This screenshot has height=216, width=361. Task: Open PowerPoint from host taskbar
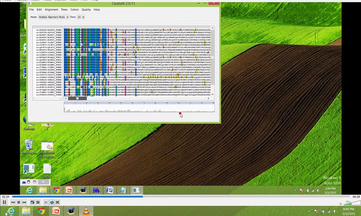[x=56, y=211]
